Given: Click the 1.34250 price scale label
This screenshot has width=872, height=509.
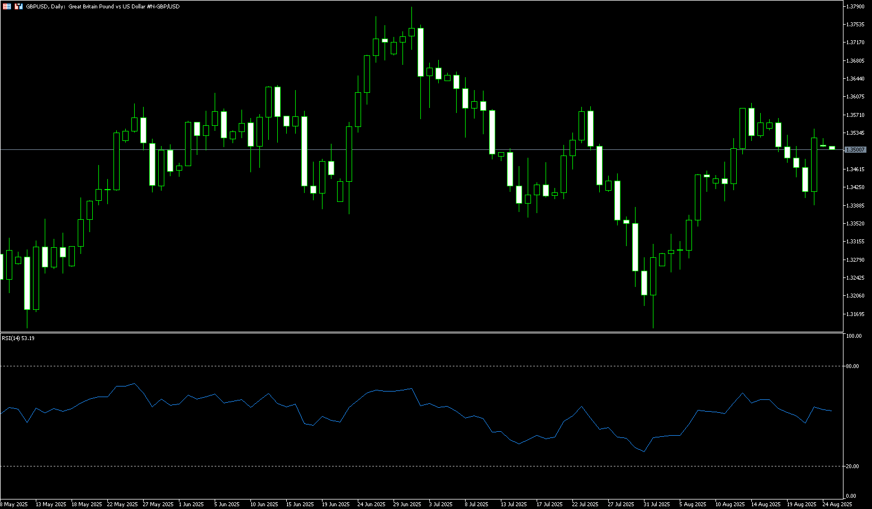Looking at the screenshot, I should point(856,187).
